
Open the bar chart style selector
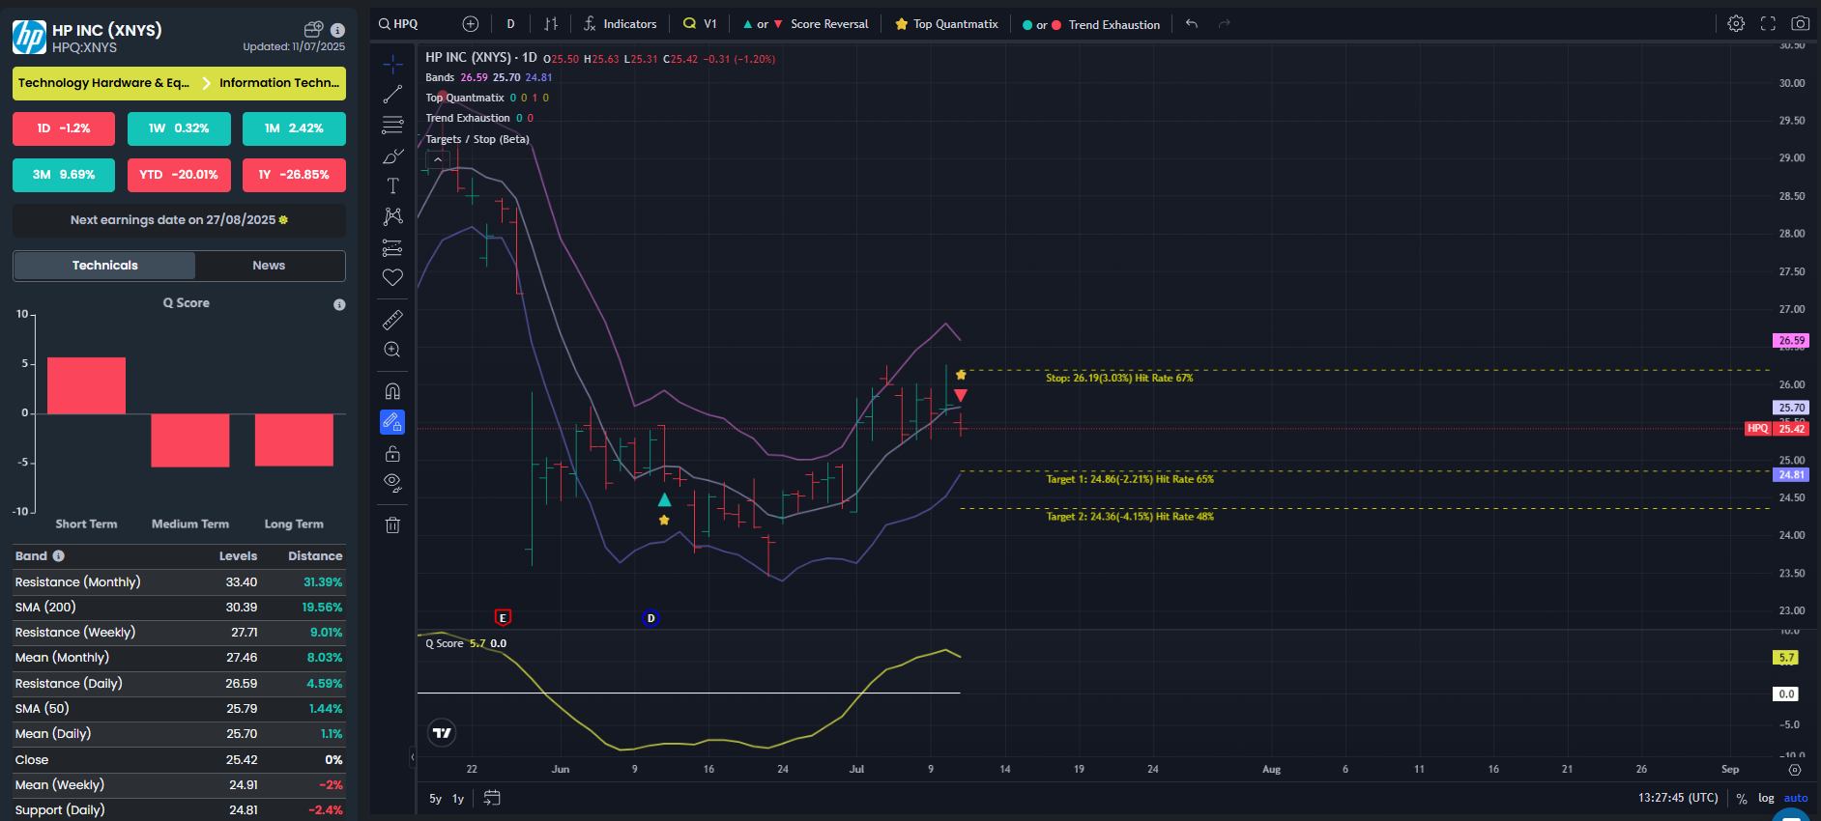coord(551,24)
